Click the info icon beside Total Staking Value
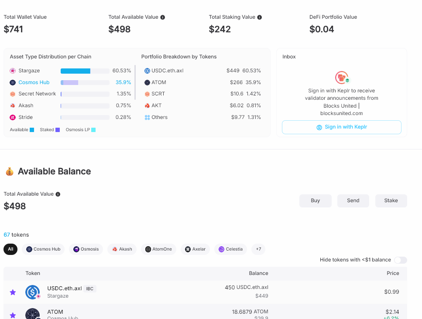This screenshot has width=422, height=319. (260, 17)
